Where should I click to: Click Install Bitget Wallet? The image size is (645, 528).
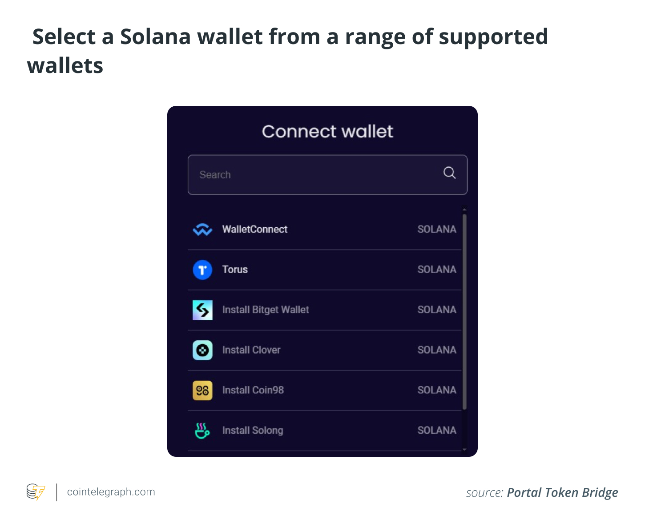[266, 310]
